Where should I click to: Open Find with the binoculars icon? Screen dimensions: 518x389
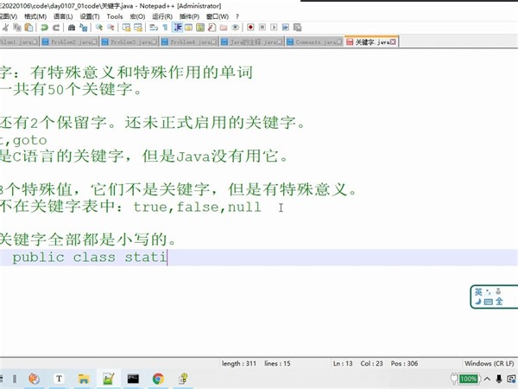[72, 28]
